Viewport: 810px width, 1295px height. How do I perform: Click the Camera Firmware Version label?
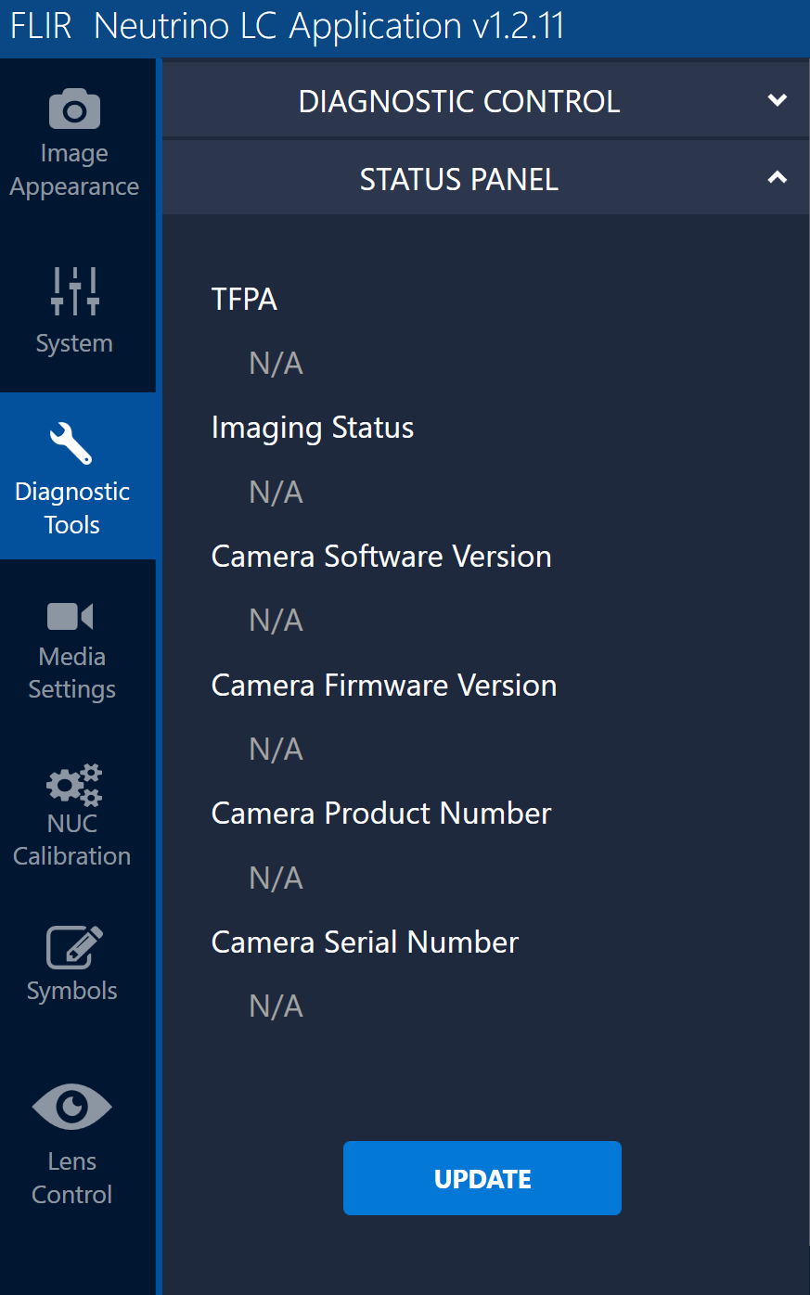click(x=384, y=686)
